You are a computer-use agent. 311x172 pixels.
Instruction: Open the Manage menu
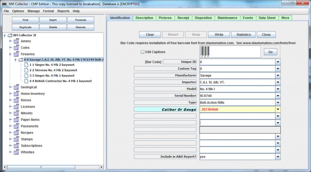(x=33, y=11)
